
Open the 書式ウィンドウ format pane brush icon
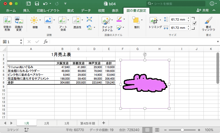[x=208, y=20]
